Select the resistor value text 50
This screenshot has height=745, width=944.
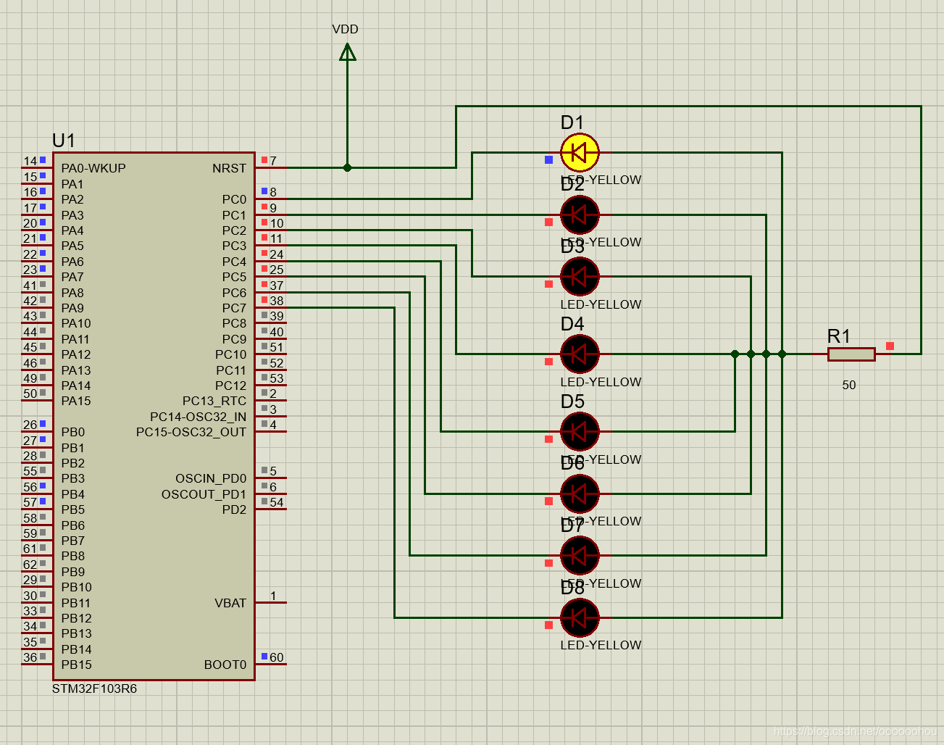point(848,385)
